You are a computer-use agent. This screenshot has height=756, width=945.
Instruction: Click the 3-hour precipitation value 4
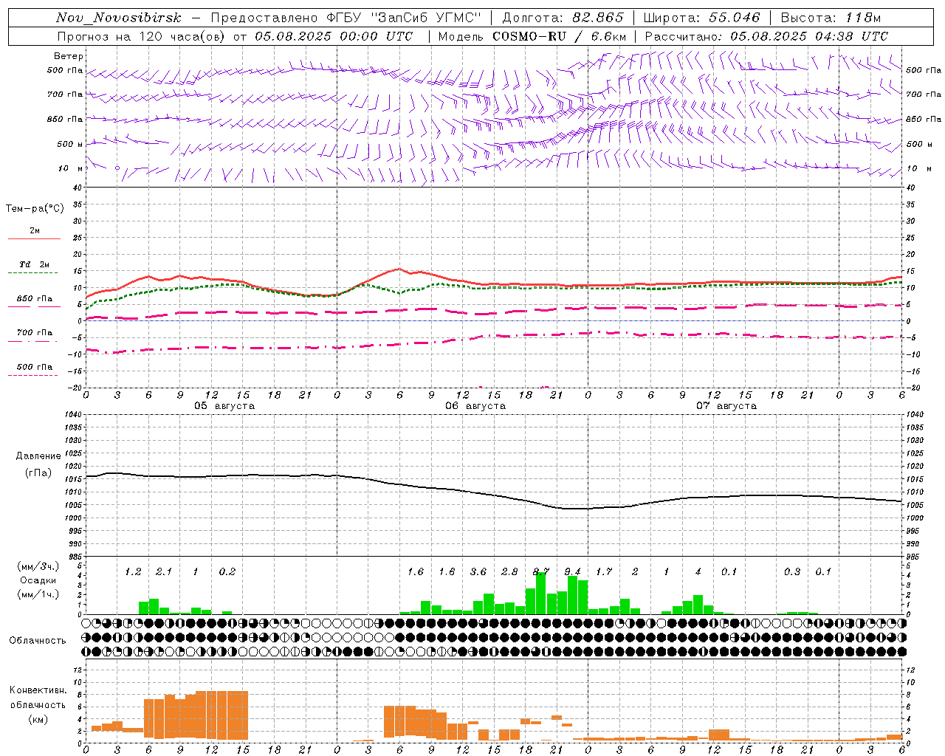point(698,572)
